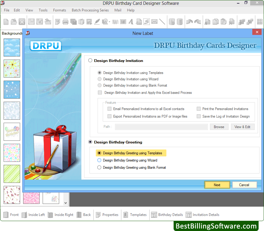Click the View & Edit button

click(x=242, y=127)
